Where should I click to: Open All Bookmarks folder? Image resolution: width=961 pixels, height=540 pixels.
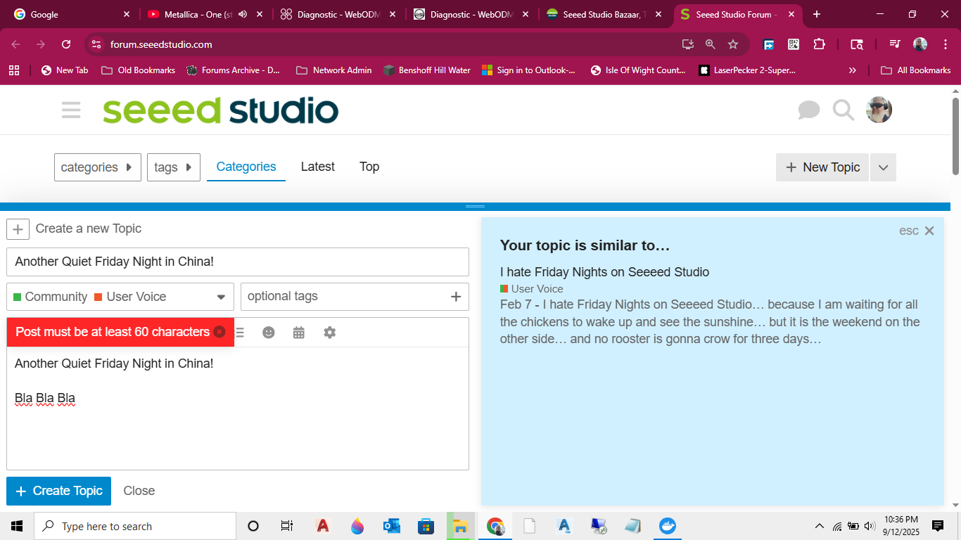(x=916, y=70)
